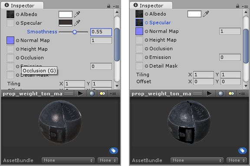Select the left Occlusion texture slot
Screen dimensions: 250x166
[x=10, y=58]
